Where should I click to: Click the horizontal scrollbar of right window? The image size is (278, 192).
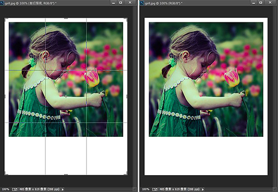[x=239, y=189]
